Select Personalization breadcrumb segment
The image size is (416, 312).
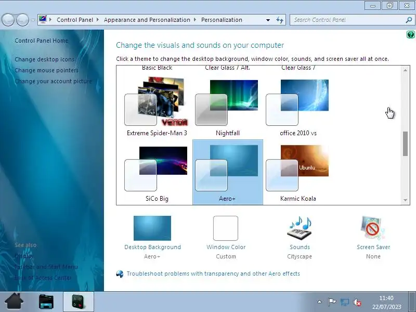point(222,20)
